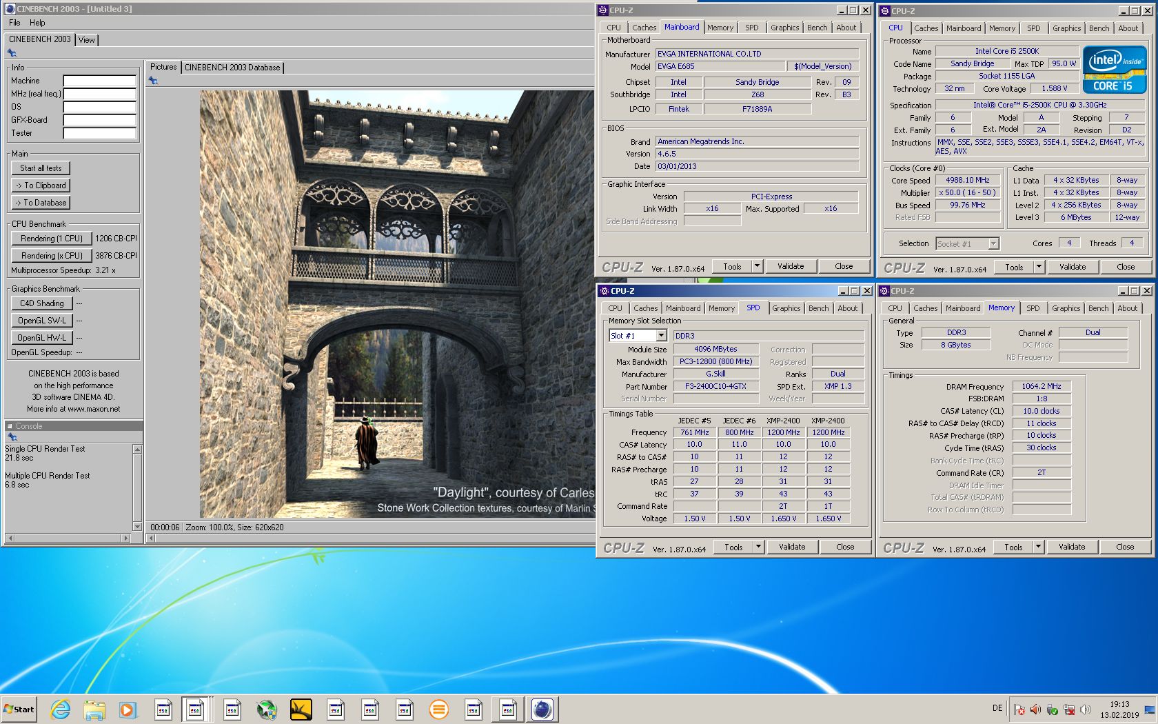Open the Graphics tab in the SPD CPU-Z window

coord(786,308)
